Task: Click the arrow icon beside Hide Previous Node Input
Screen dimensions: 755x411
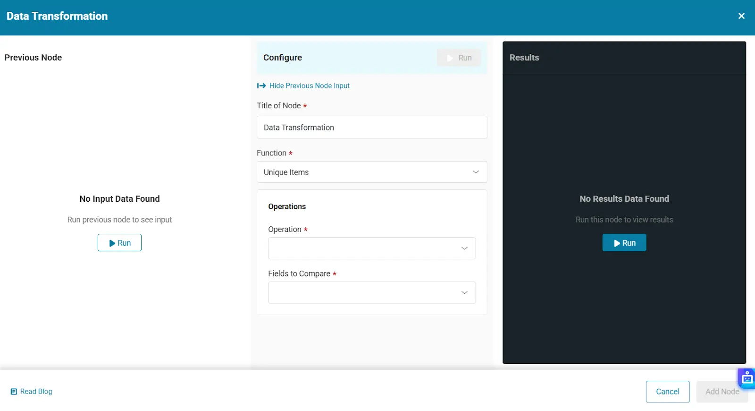Action: [261, 86]
